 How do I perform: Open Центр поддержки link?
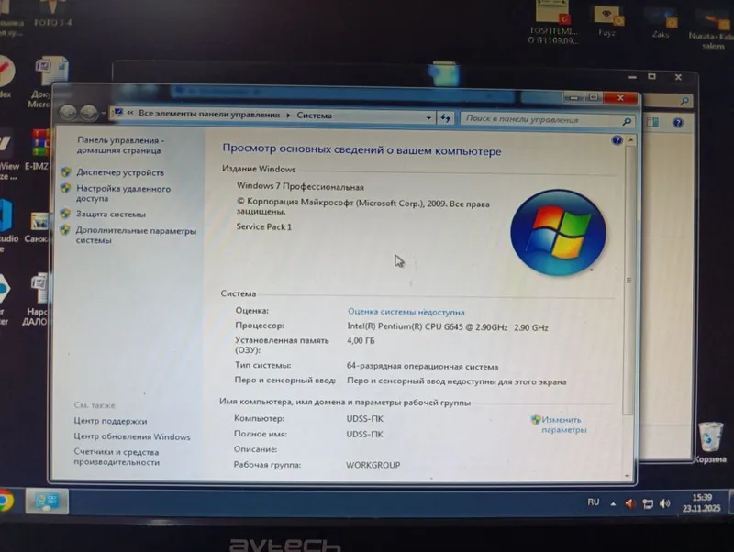tap(110, 421)
